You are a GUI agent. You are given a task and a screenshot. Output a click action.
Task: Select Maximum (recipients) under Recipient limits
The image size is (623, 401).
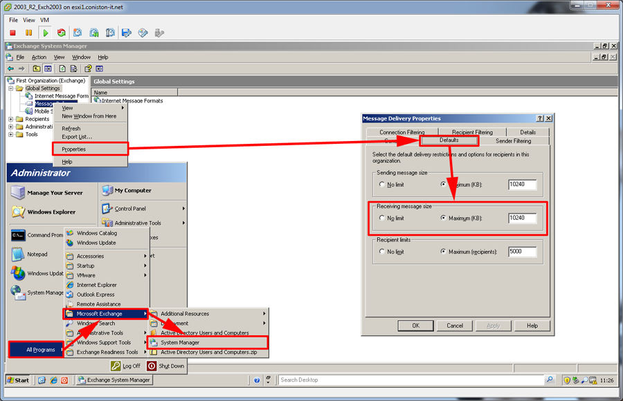443,252
